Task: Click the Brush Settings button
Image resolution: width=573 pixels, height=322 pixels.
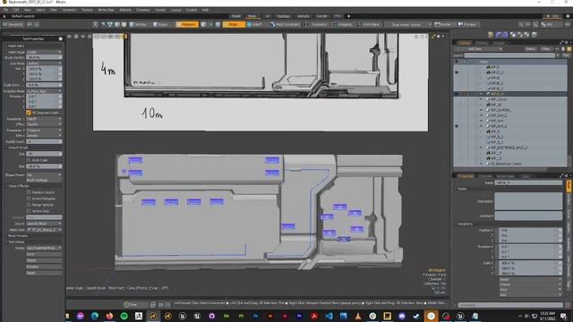Action: coord(44,180)
